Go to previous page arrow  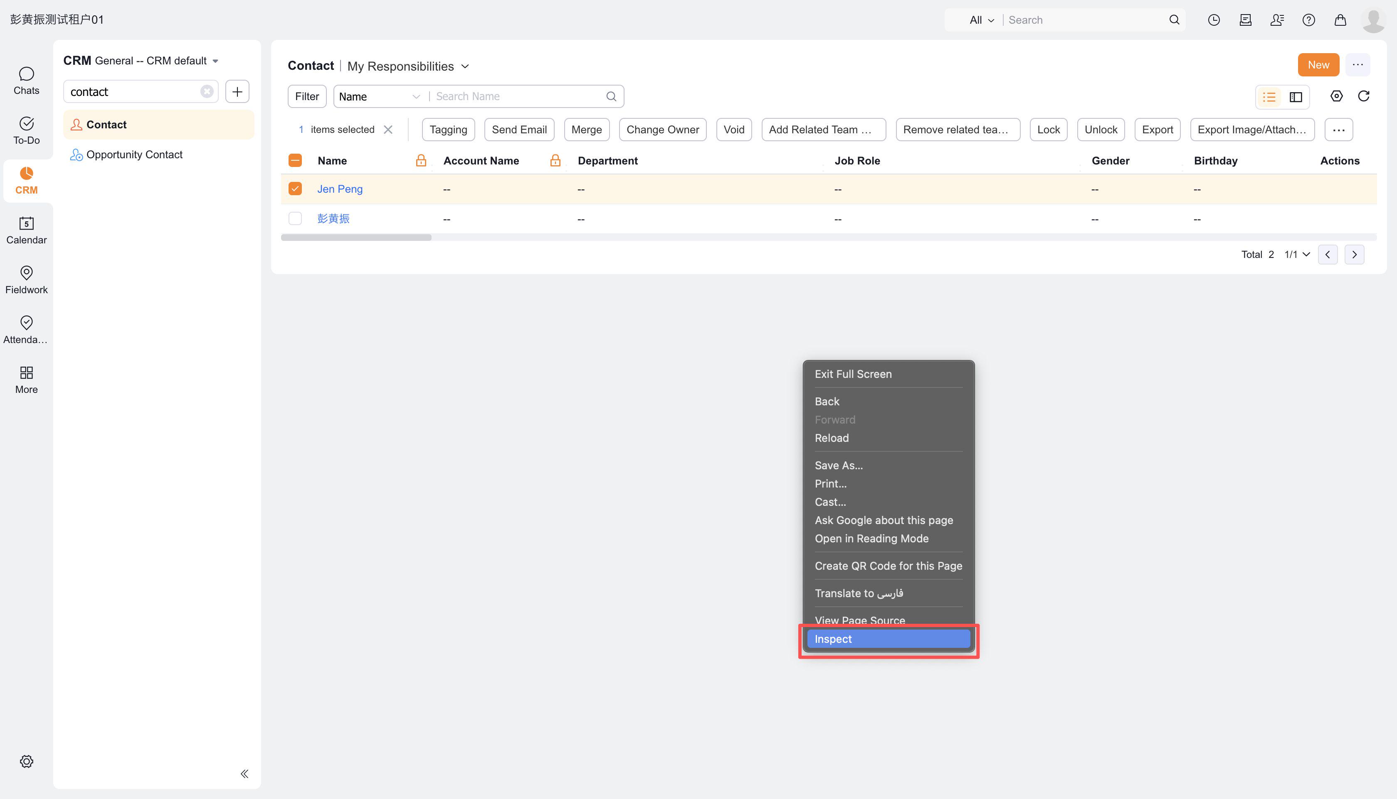point(1327,254)
